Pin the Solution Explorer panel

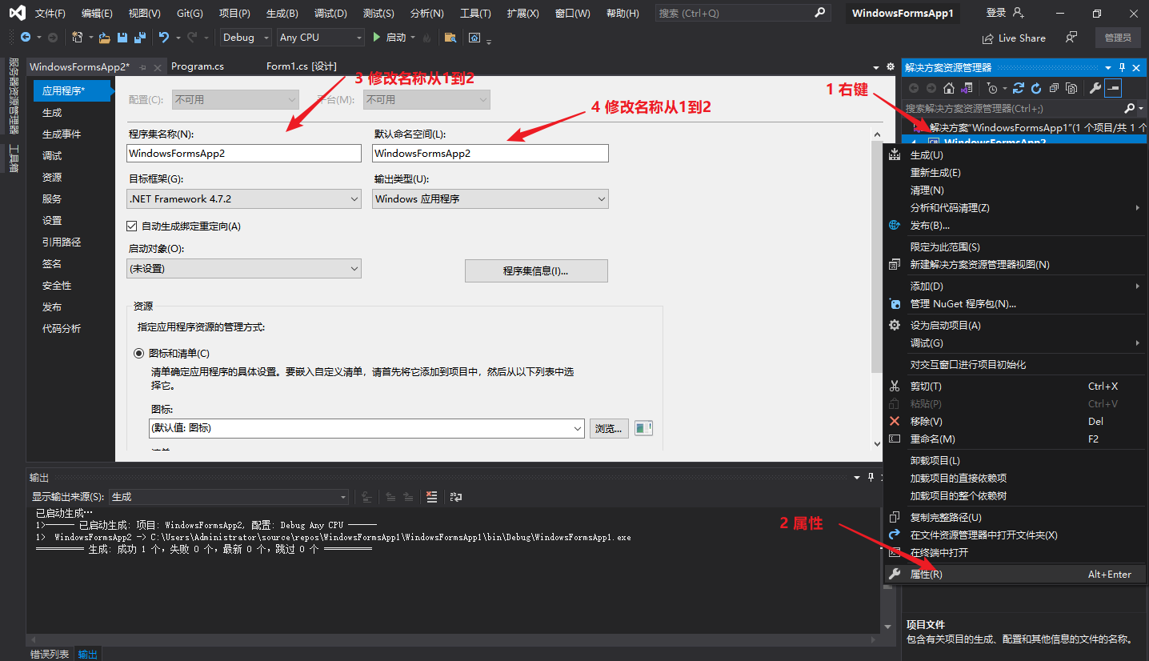(x=1123, y=68)
